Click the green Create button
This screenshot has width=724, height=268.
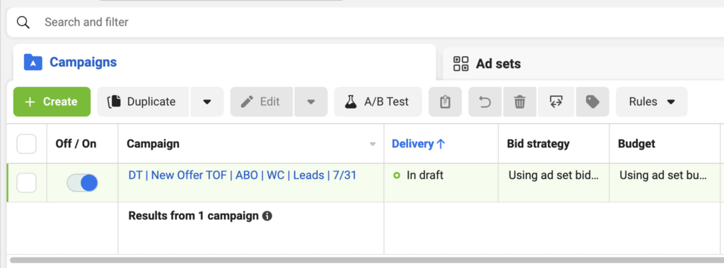pos(52,102)
